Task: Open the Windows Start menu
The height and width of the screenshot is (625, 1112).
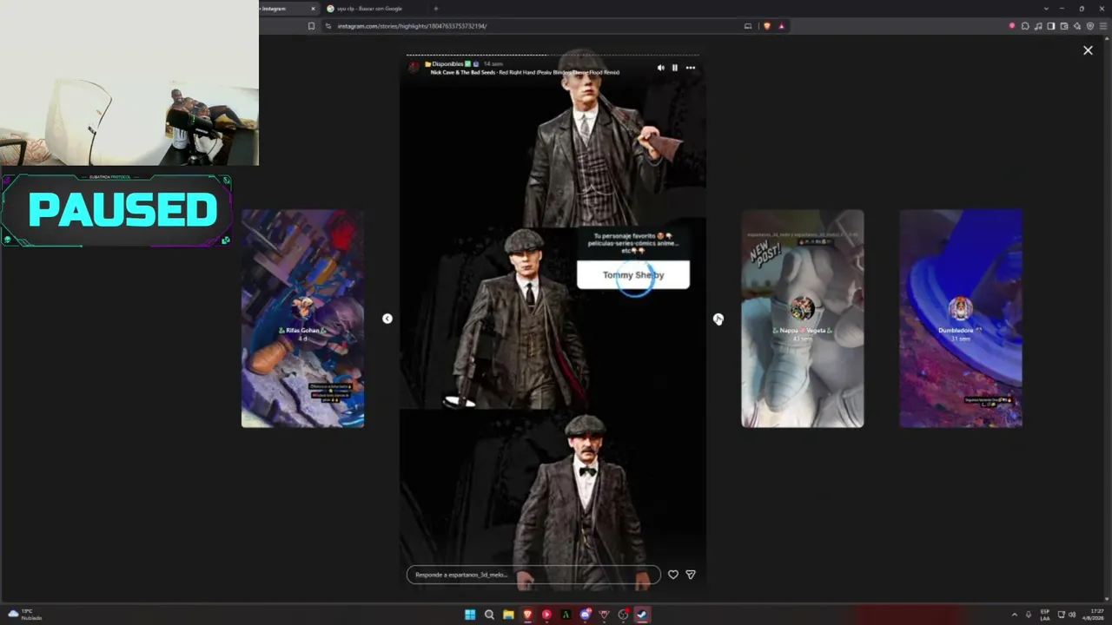Action: coord(470,615)
